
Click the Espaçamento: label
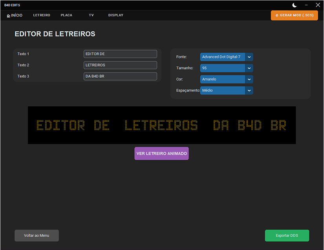pyautogui.click(x=188, y=90)
